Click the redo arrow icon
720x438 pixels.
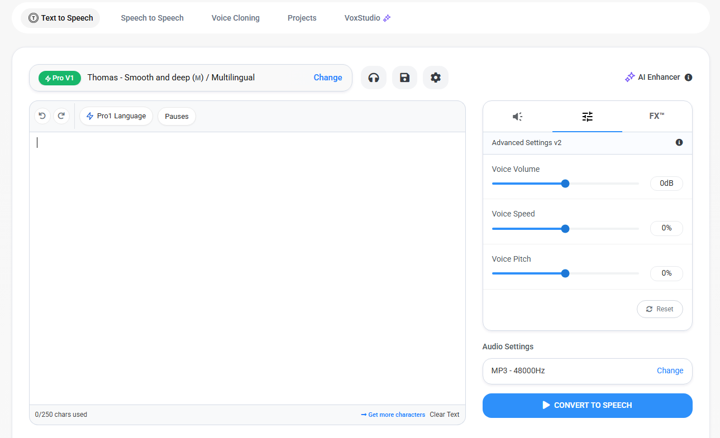click(x=61, y=116)
